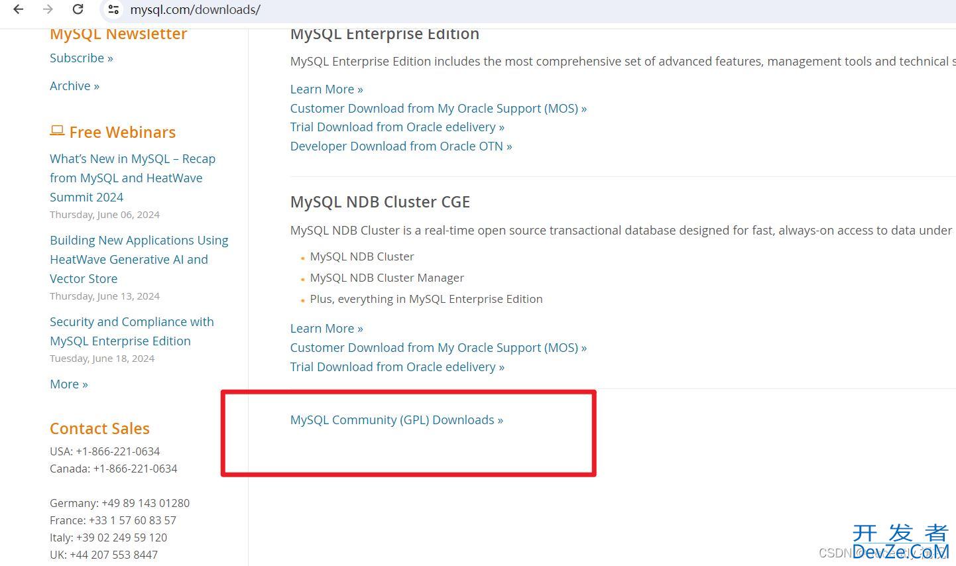Click the Italy: +39 02 249 59 120 line
The image size is (956, 566).
coord(108,538)
